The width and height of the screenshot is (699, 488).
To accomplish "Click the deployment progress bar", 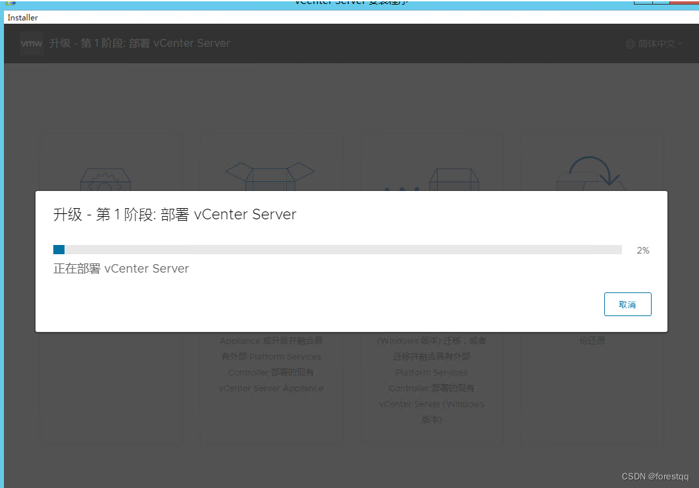I will pyautogui.click(x=337, y=250).
